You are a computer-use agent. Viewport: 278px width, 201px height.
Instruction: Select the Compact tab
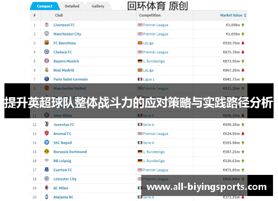[44, 6]
